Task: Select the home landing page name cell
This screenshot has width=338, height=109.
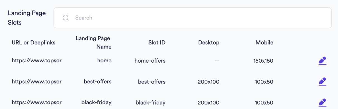Action: point(104,61)
